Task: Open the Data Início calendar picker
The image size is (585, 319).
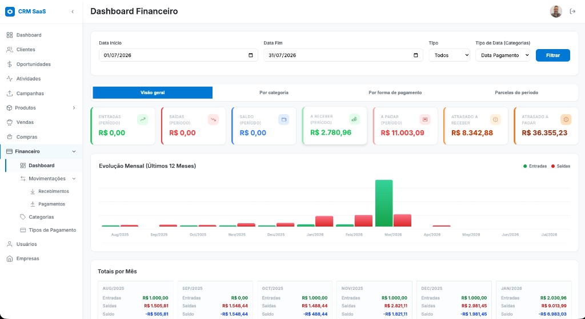Action: click(x=250, y=55)
